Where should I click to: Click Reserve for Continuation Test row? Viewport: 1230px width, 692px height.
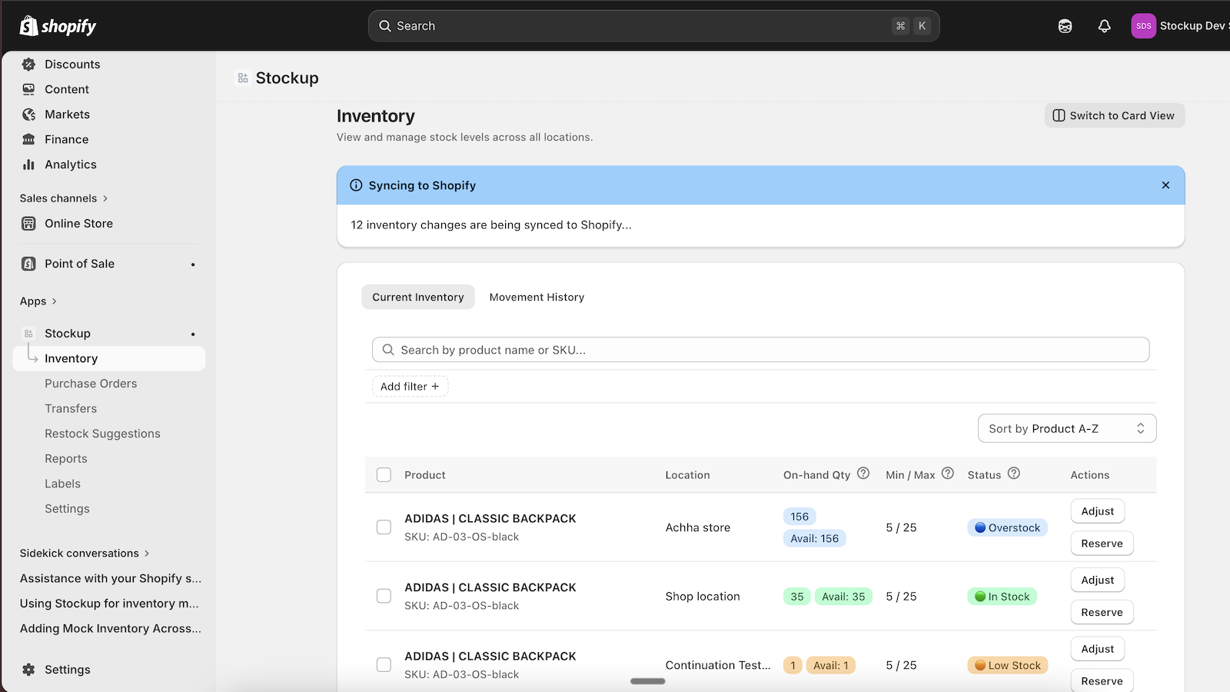(1102, 681)
